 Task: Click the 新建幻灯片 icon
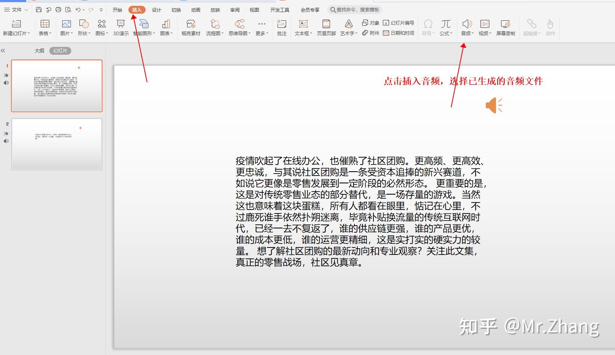(x=16, y=24)
